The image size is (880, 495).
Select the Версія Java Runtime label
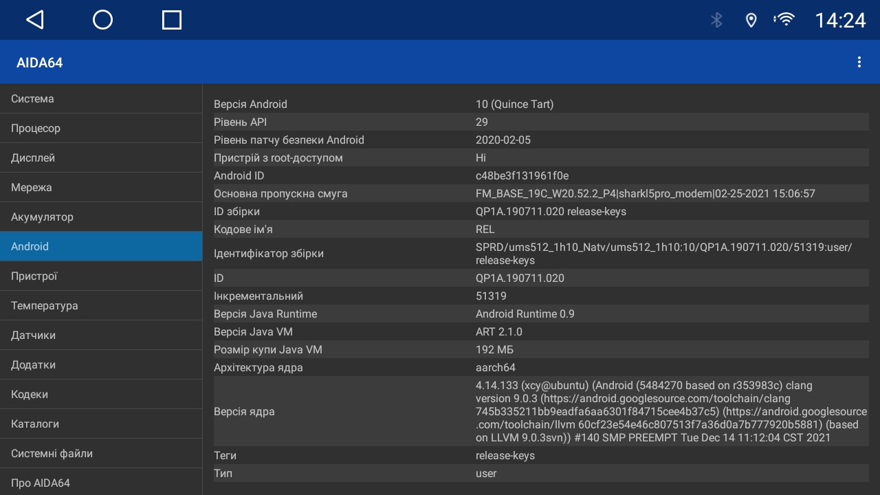pos(265,314)
